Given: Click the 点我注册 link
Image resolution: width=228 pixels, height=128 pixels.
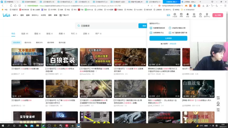Looking at the screenshot, I should click(173, 44).
